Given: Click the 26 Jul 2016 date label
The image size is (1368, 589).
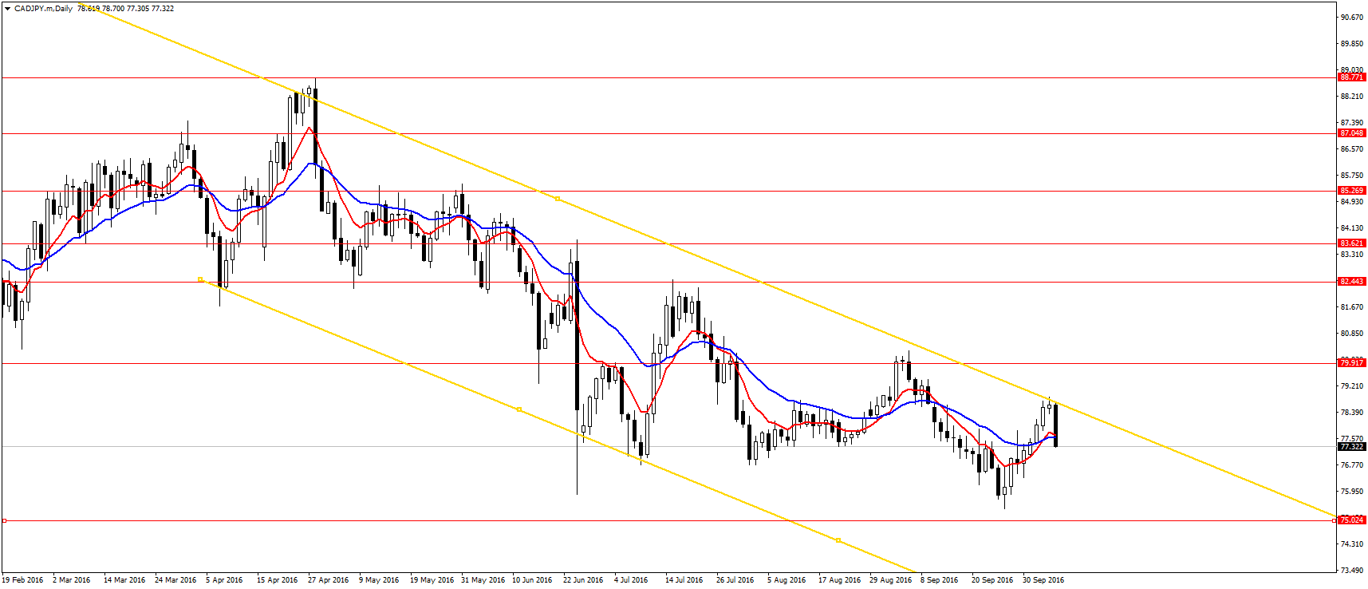Looking at the screenshot, I should [735, 580].
